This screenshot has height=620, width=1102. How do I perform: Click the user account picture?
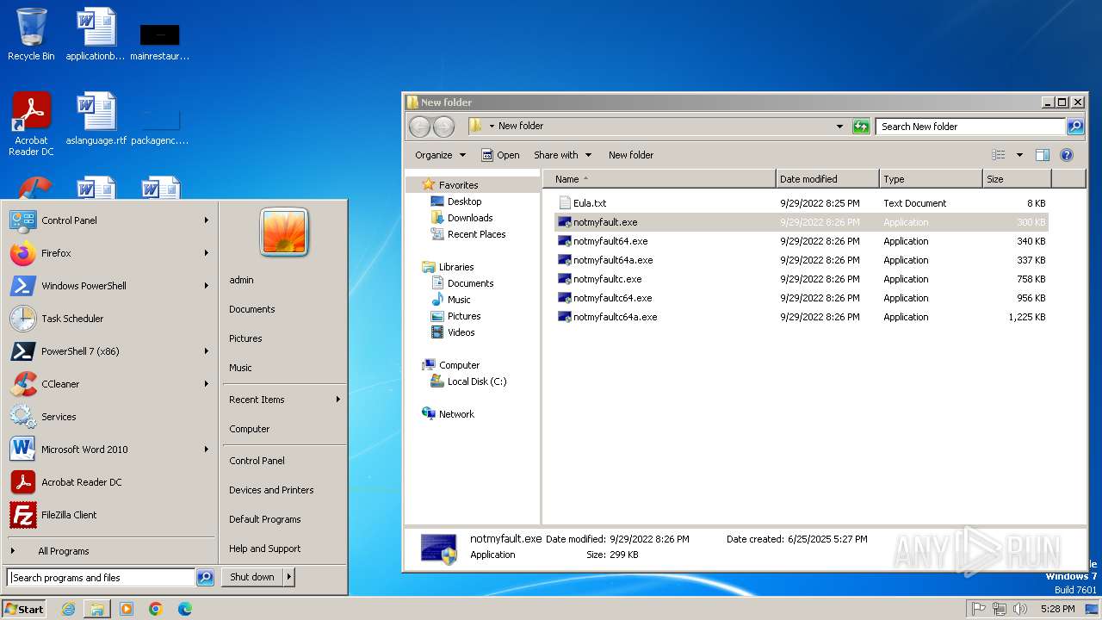click(284, 232)
